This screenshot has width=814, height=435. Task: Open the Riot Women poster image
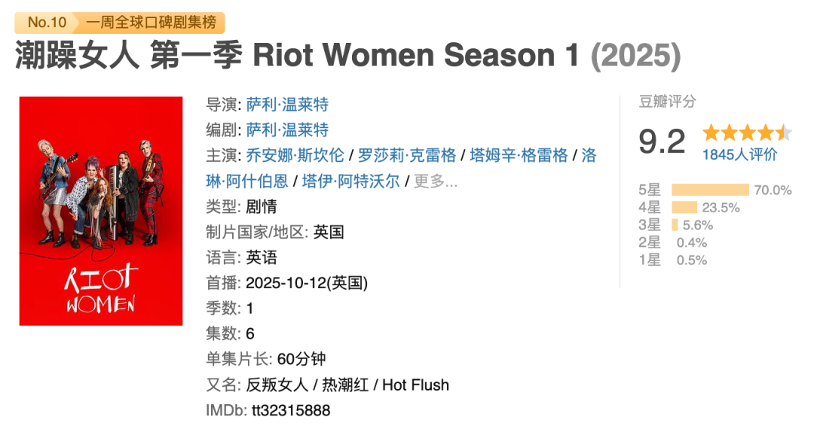click(101, 211)
